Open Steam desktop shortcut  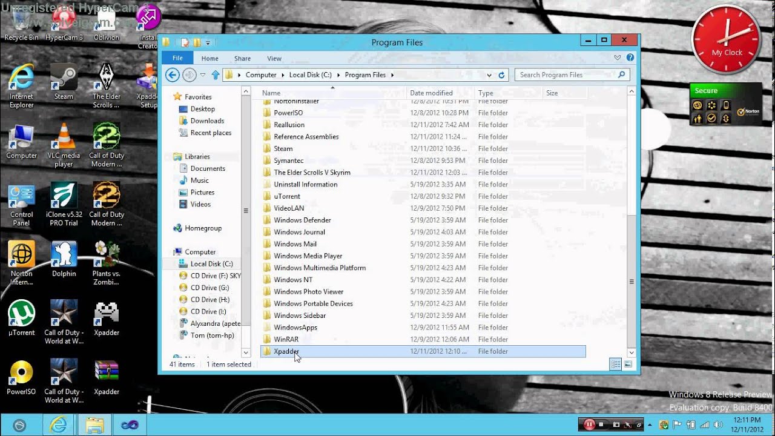pyautogui.click(x=64, y=82)
